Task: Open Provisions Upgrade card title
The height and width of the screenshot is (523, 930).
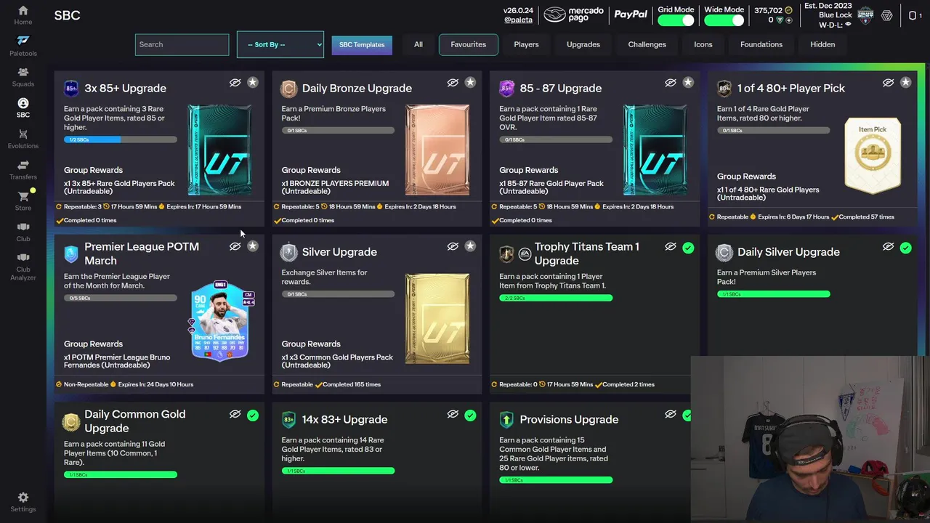Action: click(569, 419)
